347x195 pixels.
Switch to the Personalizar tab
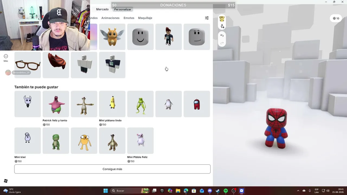pos(123,9)
